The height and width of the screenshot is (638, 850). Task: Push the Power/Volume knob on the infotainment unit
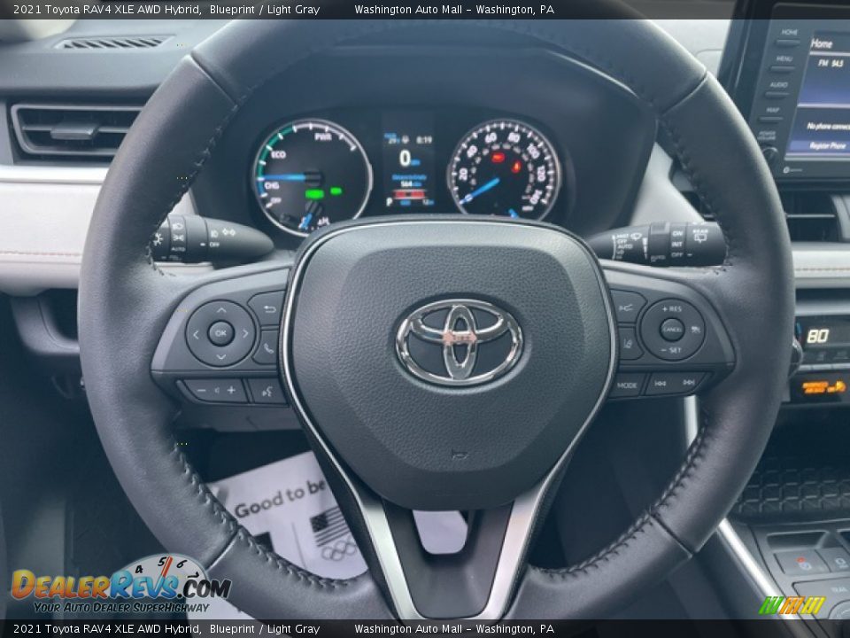click(769, 154)
